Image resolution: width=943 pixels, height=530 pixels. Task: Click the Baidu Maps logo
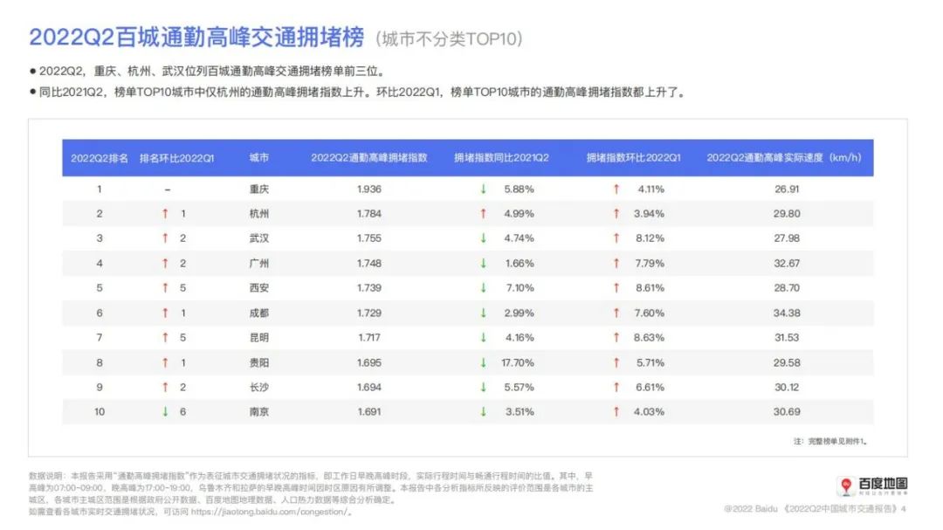click(872, 485)
